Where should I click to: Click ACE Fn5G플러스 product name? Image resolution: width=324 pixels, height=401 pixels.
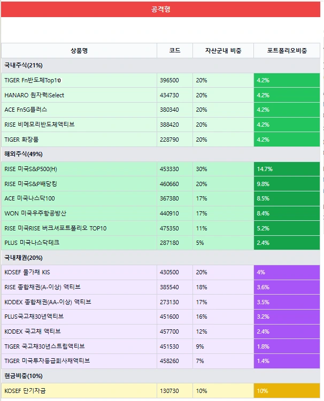[x=26, y=110]
